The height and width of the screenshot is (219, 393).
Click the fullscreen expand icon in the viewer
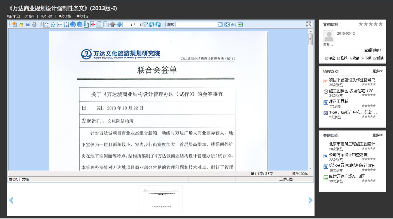[x=309, y=24]
